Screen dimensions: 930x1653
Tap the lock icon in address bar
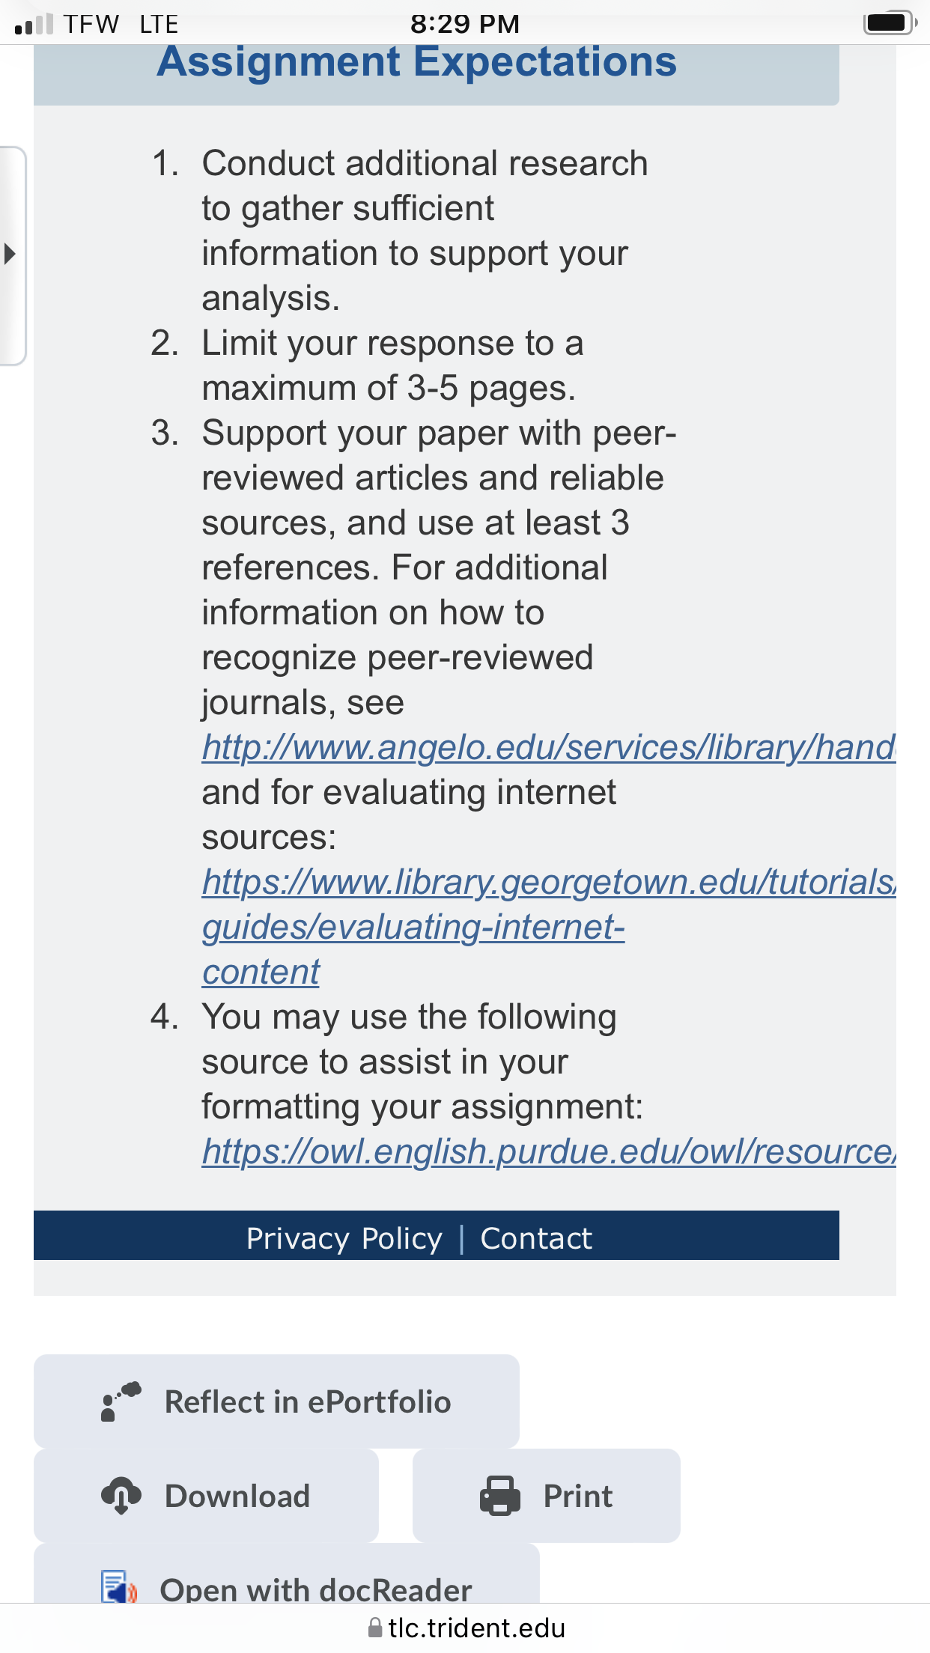(375, 1628)
